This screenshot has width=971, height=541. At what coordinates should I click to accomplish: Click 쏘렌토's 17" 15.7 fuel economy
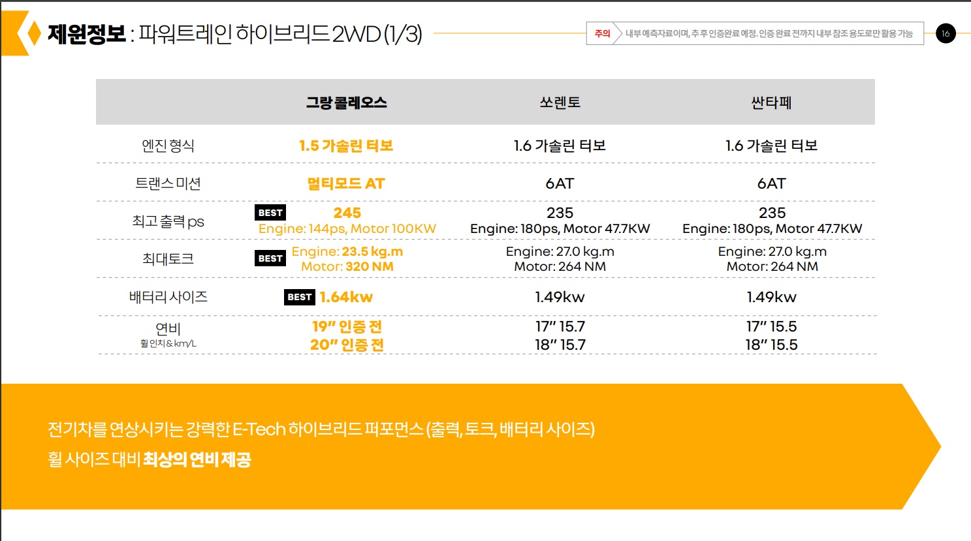tap(560, 326)
